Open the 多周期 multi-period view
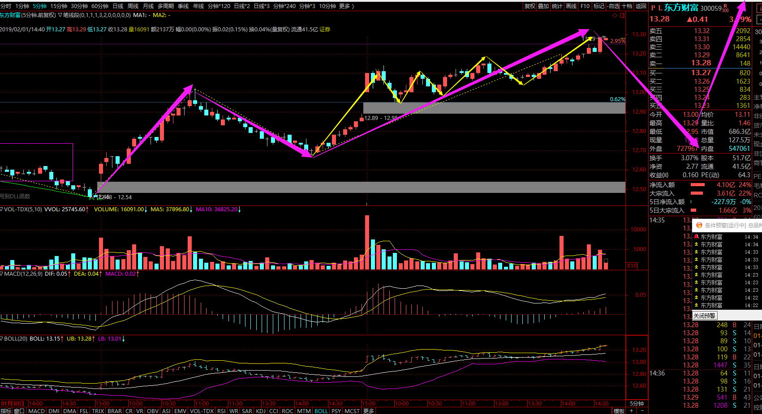The height and width of the screenshot is (414, 762). click(x=166, y=6)
